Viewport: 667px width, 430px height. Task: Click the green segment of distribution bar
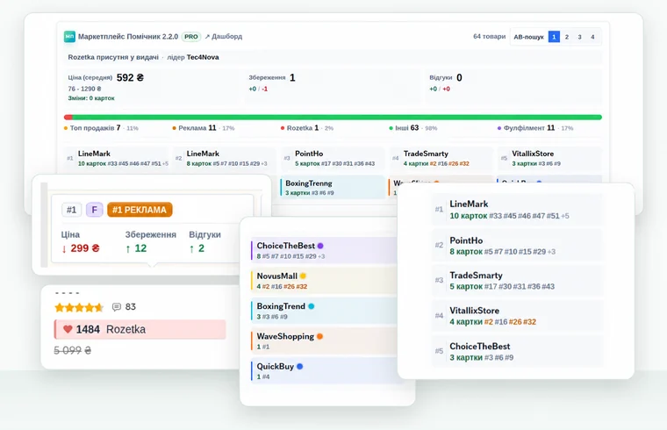[x=337, y=117]
